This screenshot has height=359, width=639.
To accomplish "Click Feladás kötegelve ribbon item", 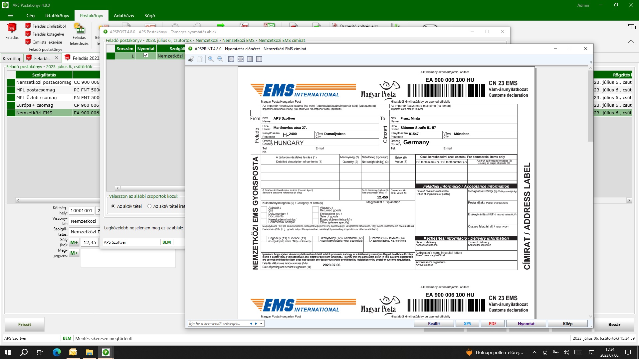I will click(45, 34).
